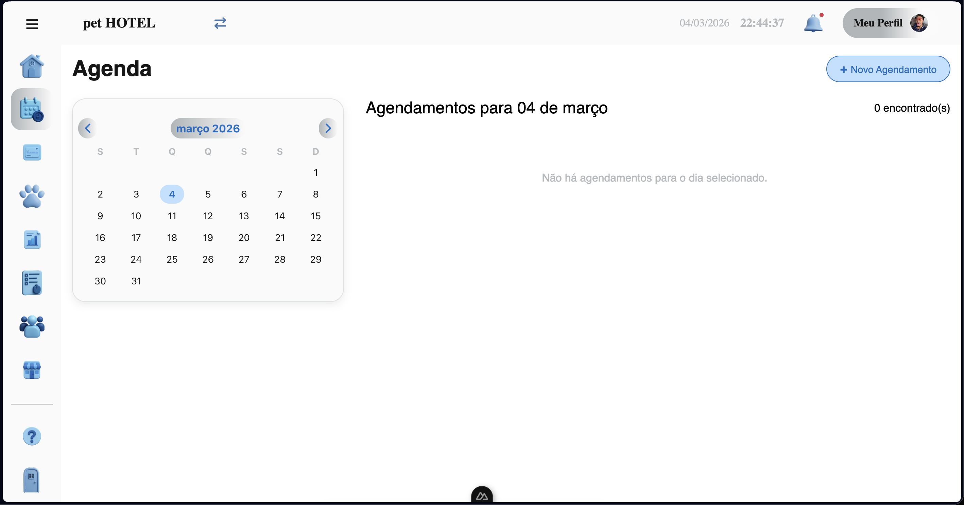
Task: Open the reports chart icon
Action: (x=32, y=239)
